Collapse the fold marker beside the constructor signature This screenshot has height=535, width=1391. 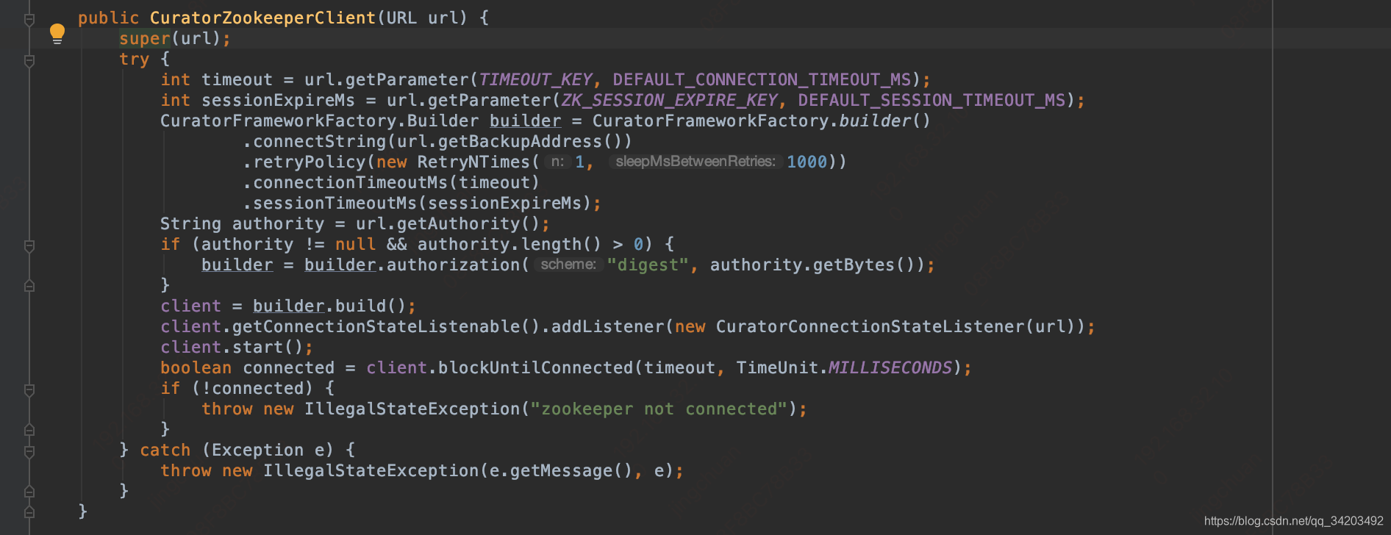29,20
